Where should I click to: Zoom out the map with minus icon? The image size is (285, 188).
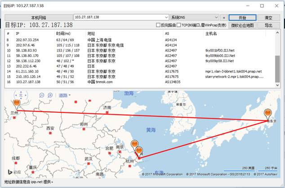tap(42, 95)
